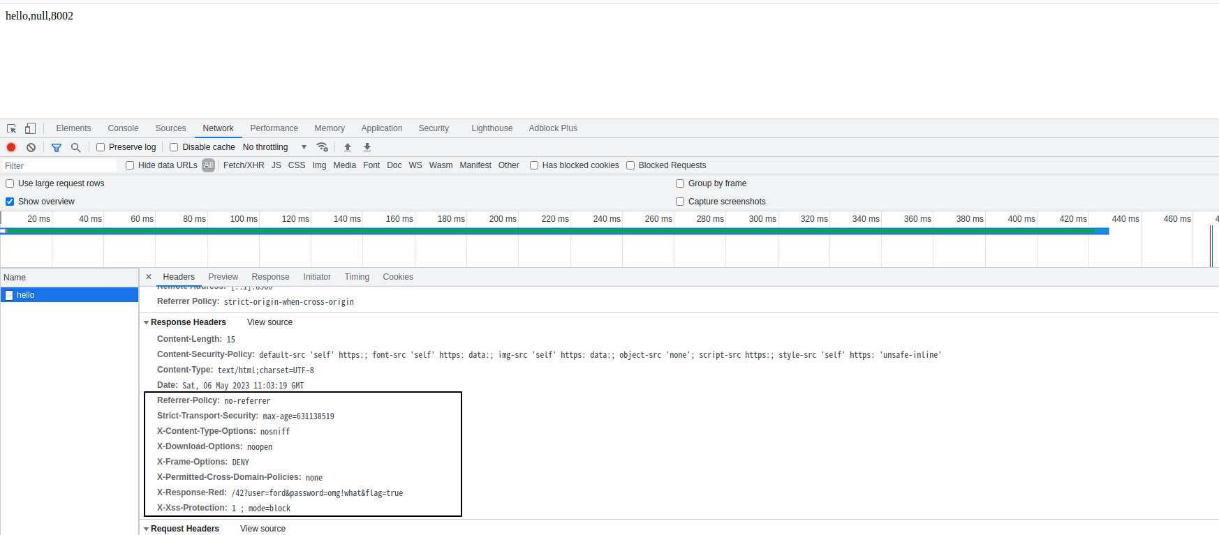The width and height of the screenshot is (1219, 535).
Task: Tick the Disable cache checkbox
Action: pyautogui.click(x=174, y=147)
